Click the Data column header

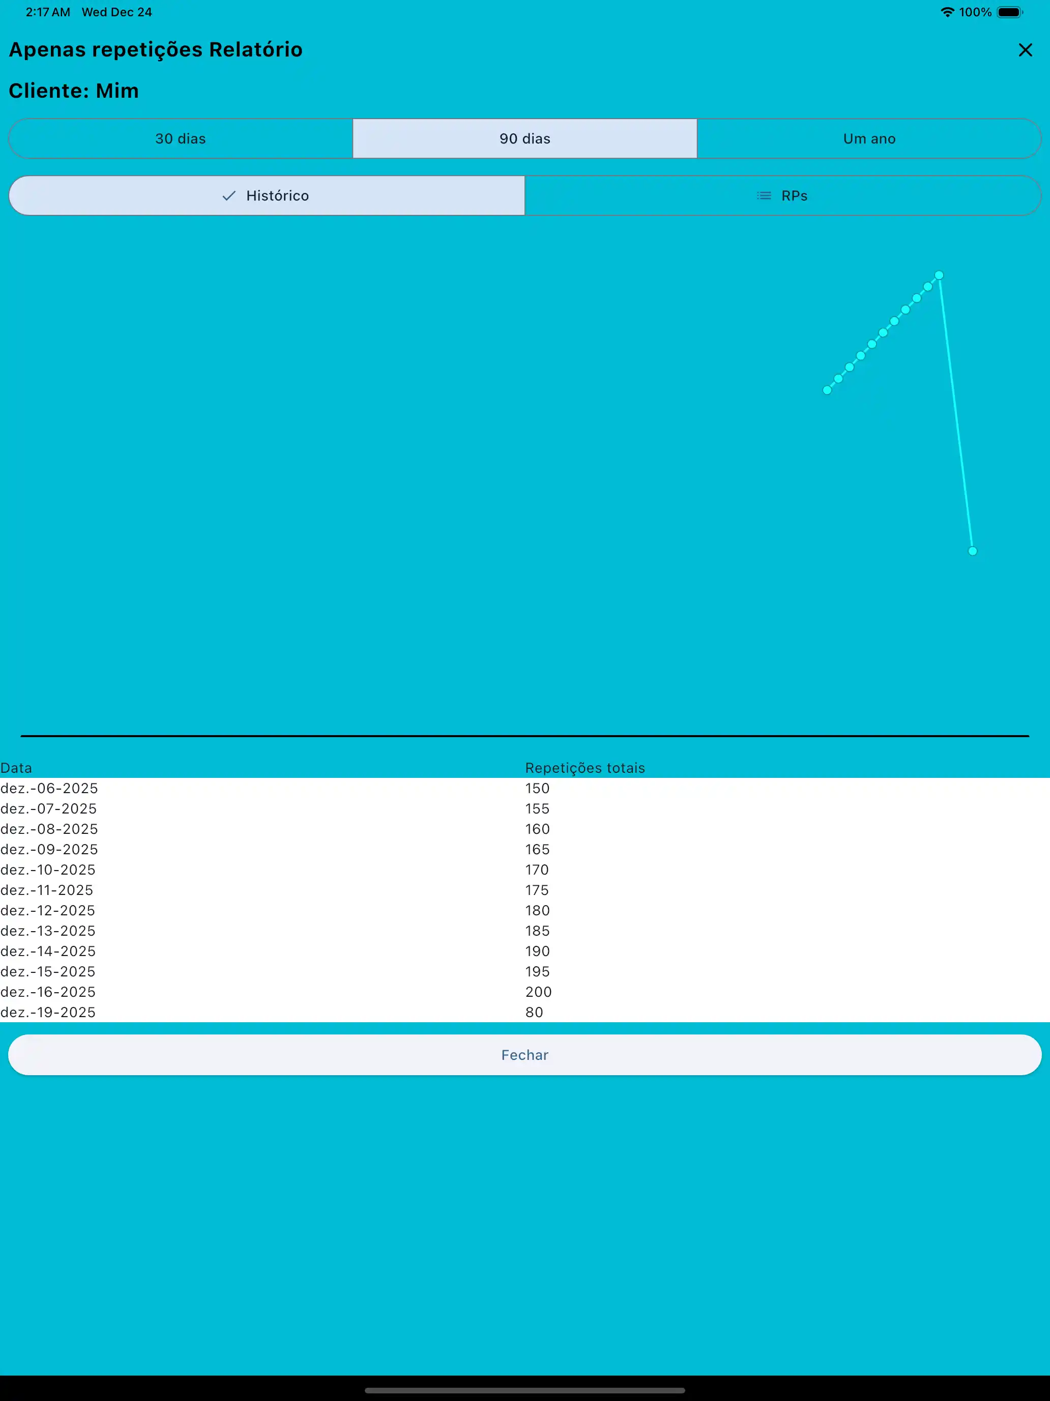[x=16, y=768]
